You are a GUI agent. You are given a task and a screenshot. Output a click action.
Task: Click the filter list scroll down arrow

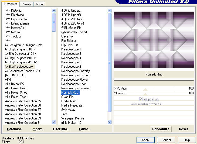110,122
